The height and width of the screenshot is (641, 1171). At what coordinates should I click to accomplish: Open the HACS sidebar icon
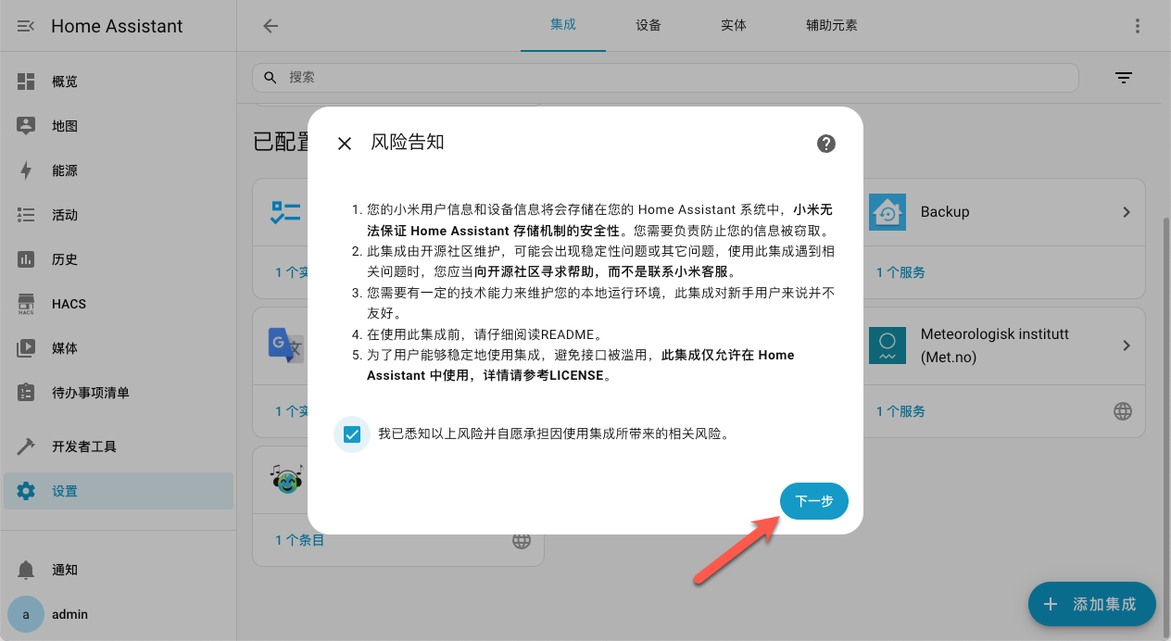pos(26,304)
